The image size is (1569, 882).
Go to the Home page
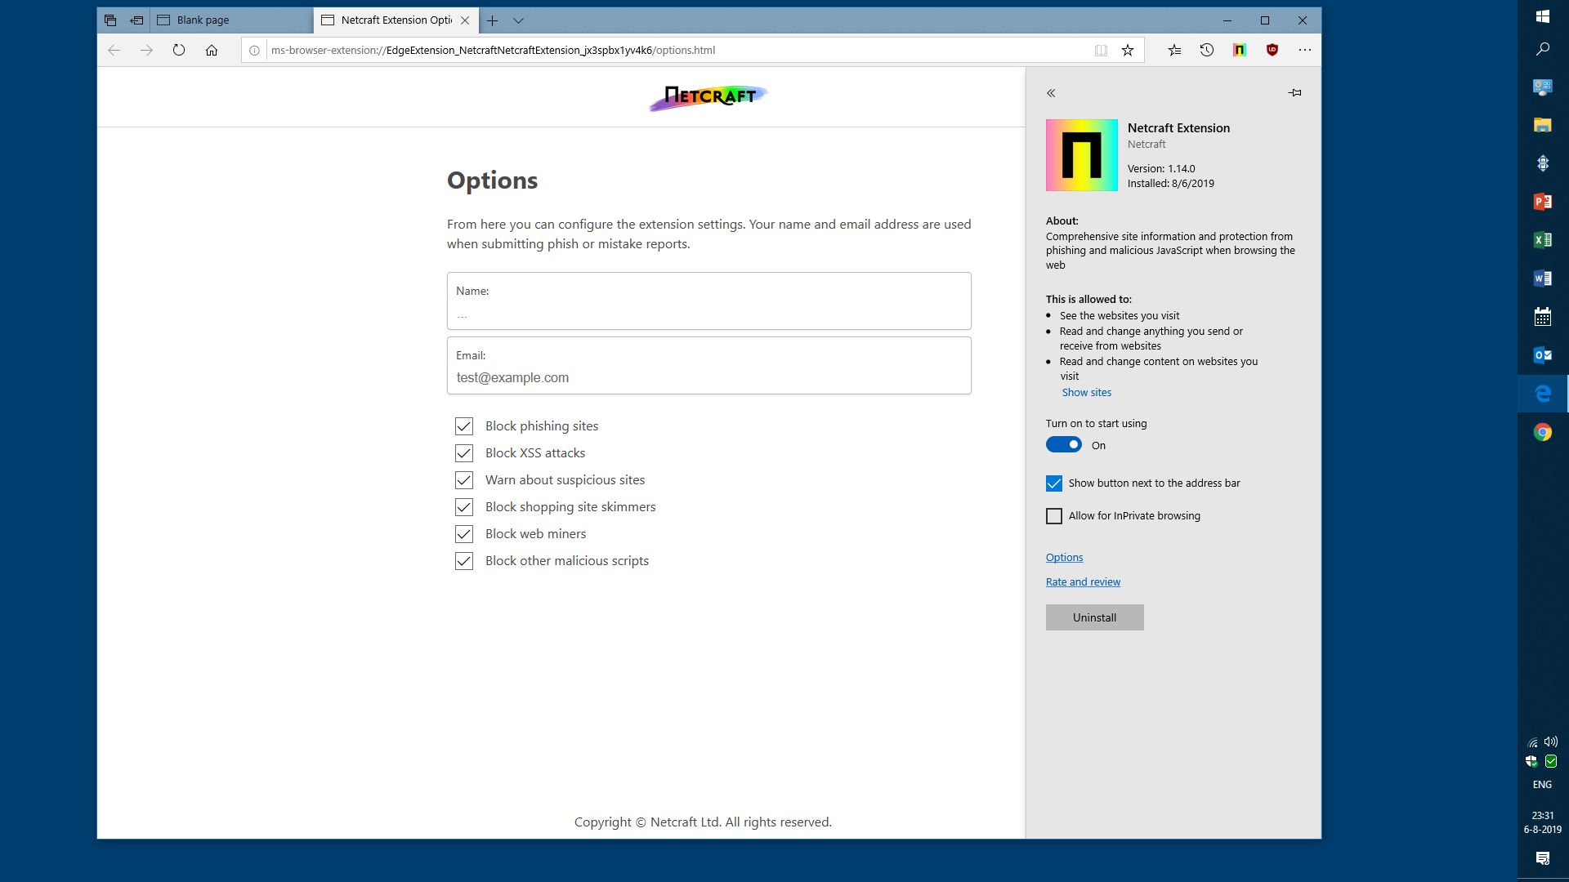(212, 50)
